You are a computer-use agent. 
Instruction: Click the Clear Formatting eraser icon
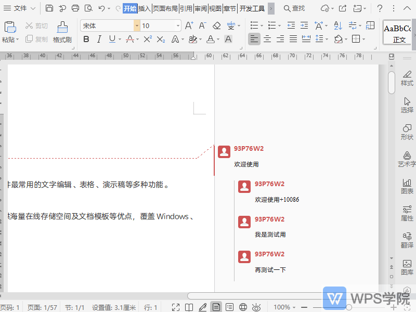point(217,25)
